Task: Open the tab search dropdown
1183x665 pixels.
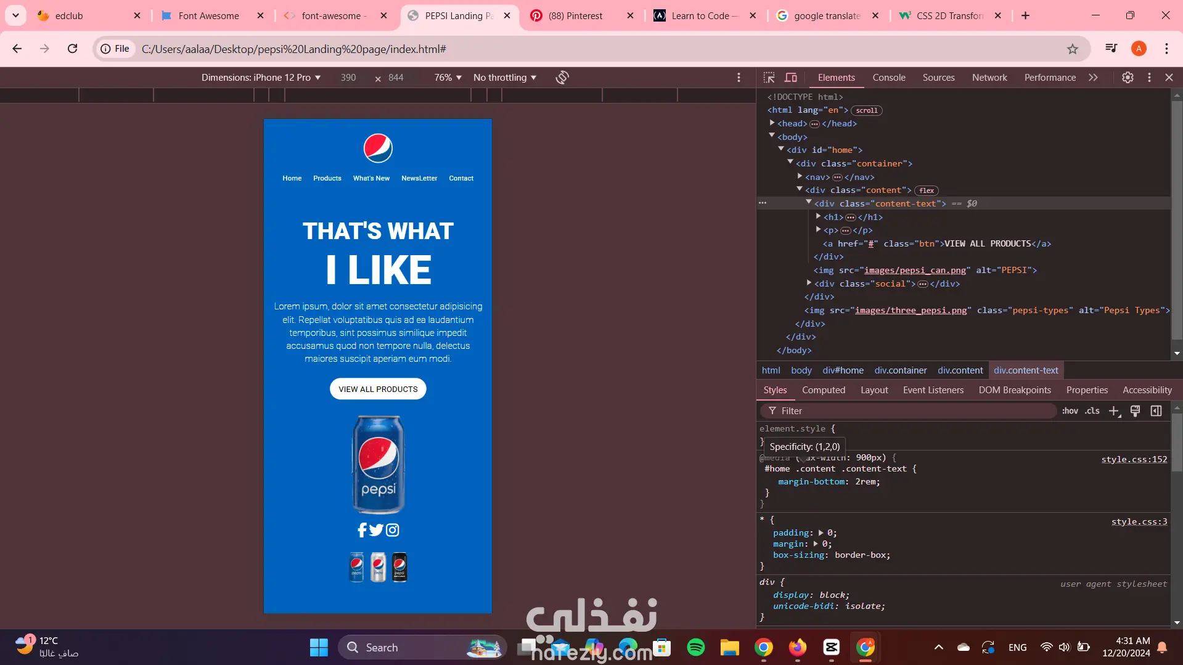Action: tap(15, 16)
